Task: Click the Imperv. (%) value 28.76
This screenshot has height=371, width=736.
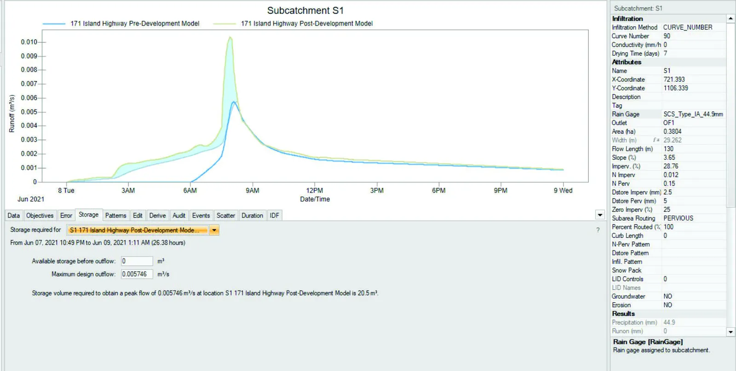Action: point(671,166)
